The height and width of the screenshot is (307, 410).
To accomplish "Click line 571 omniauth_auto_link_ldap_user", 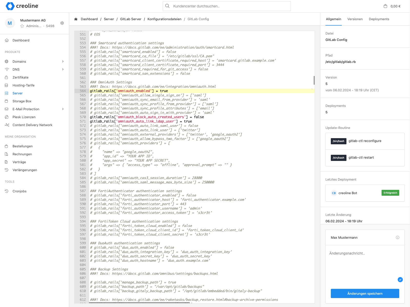I will (x=141, y=121).
